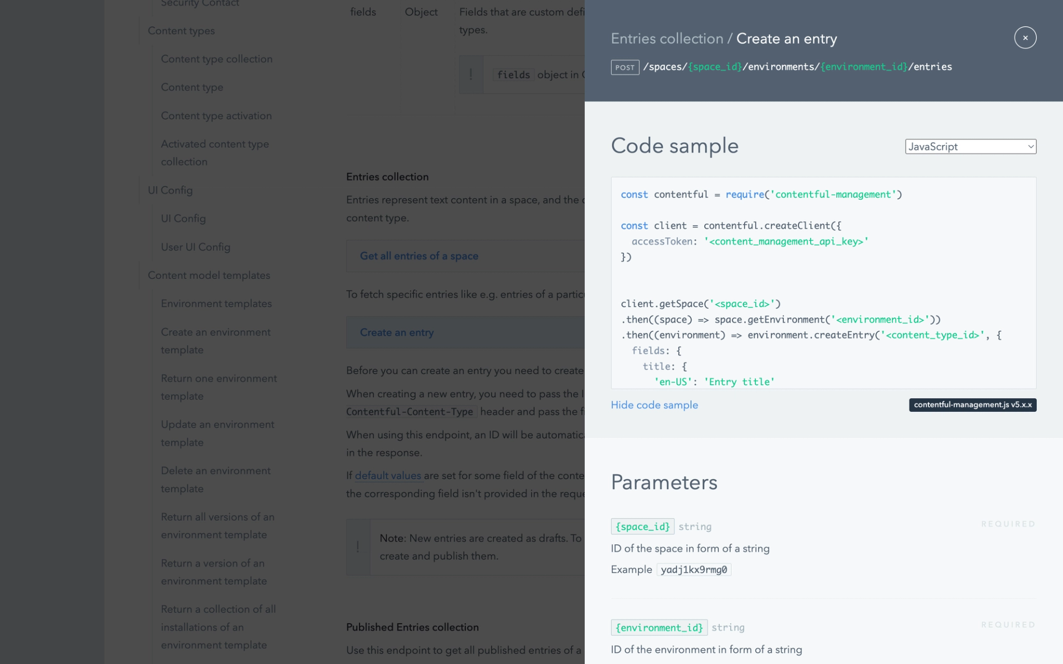Click Hide code sample link
The image size is (1063, 664).
point(654,405)
